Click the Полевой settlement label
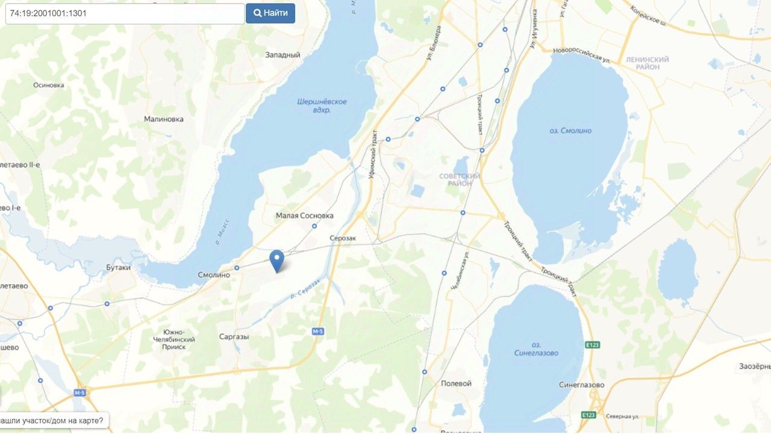Viewport: 771px width, 434px height. point(456,383)
